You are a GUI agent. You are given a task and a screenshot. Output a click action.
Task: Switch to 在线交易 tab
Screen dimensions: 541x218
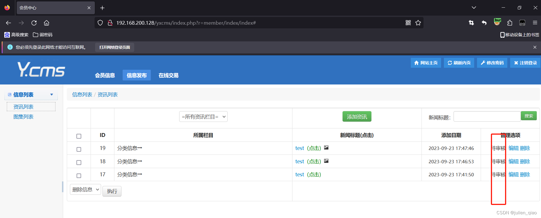[x=168, y=75]
